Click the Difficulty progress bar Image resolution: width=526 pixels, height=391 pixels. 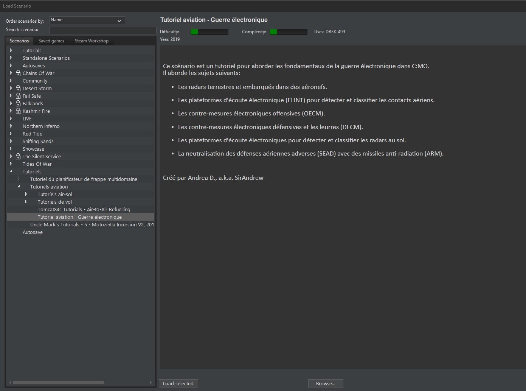coord(209,32)
